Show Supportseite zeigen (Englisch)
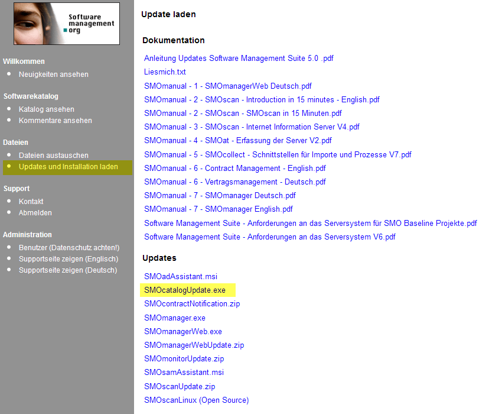Viewport: 486px width, 414px height. click(x=68, y=259)
